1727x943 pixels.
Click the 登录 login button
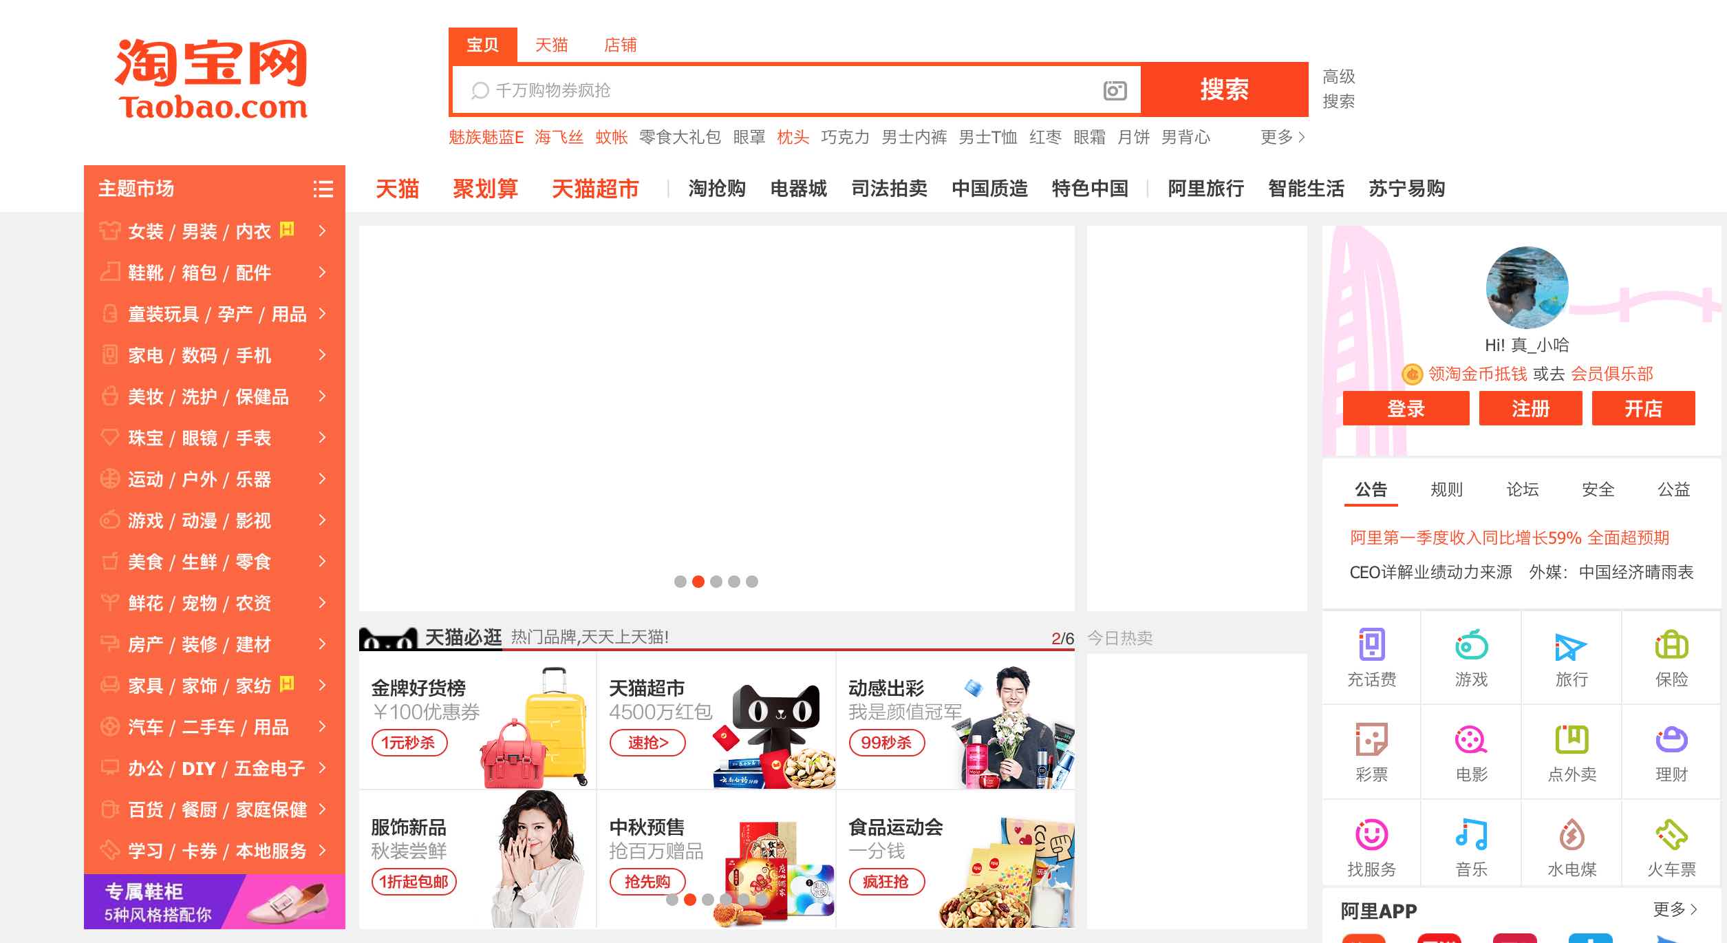[1405, 408]
